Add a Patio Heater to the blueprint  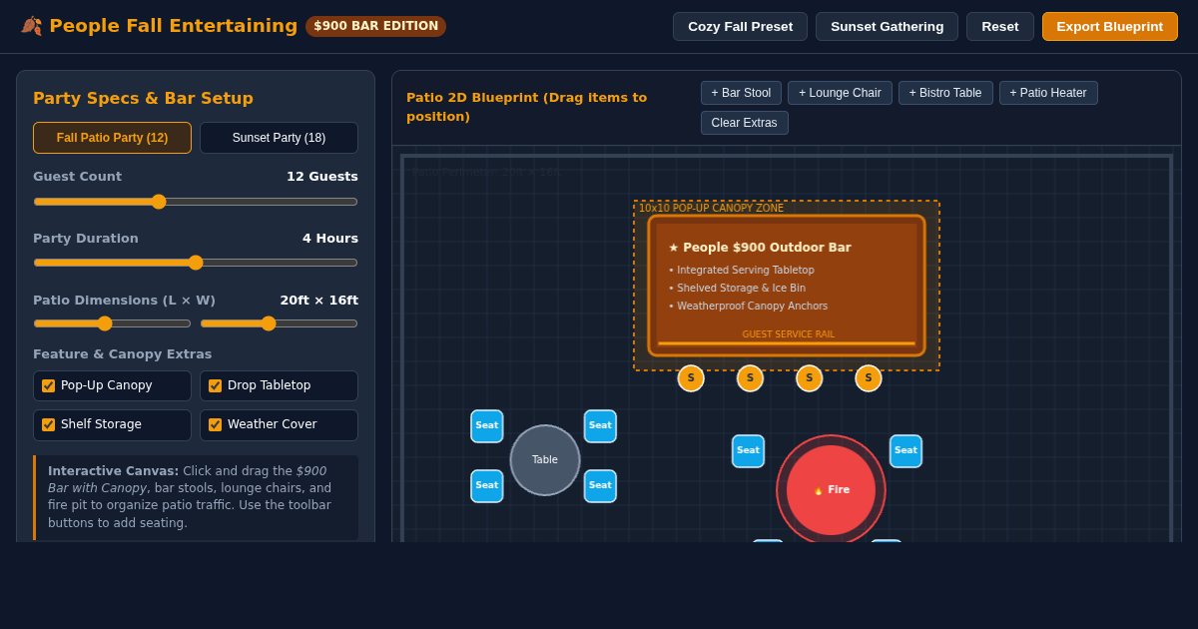[x=1048, y=93]
